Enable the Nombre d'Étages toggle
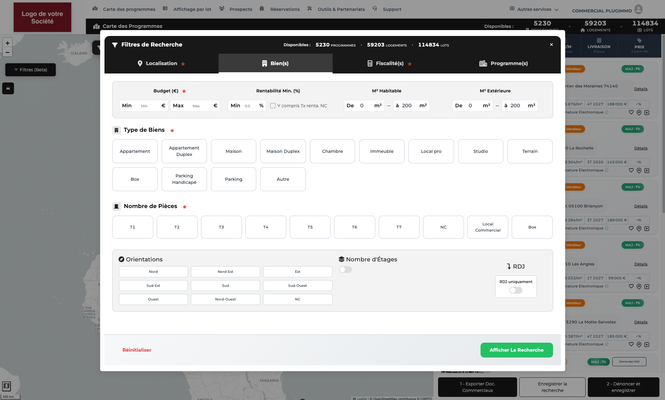This screenshot has width=665, height=400. pyautogui.click(x=345, y=269)
